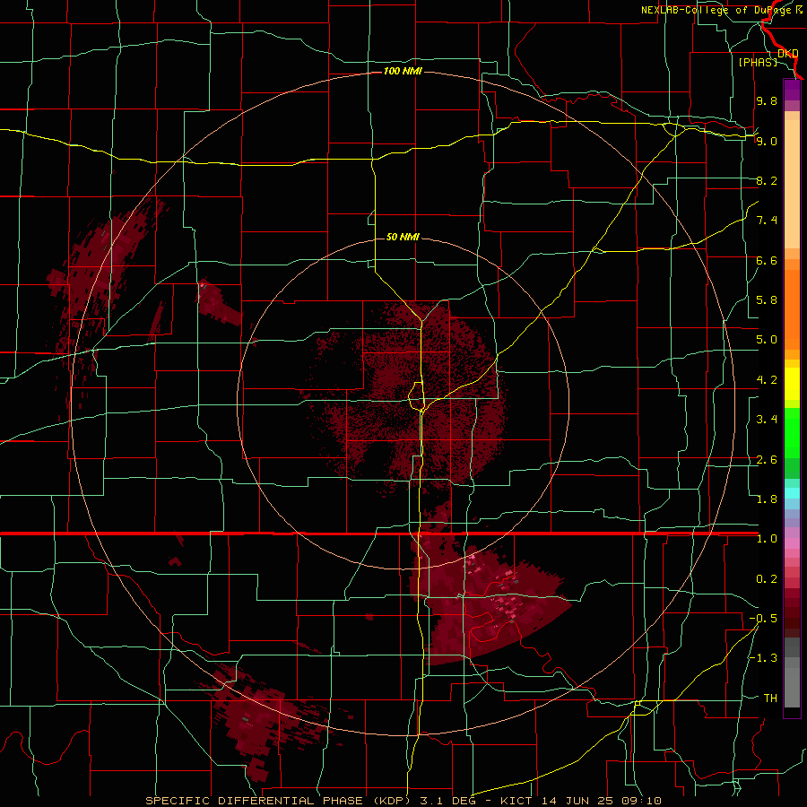807x807 pixels.
Task: Click the 4.2 scale value
Action: (x=767, y=380)
